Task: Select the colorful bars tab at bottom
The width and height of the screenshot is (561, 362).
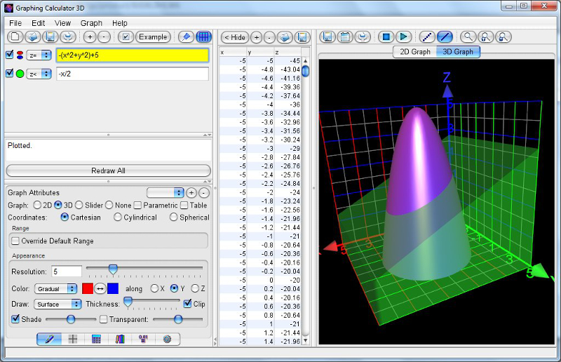Action: click(120, 339)
